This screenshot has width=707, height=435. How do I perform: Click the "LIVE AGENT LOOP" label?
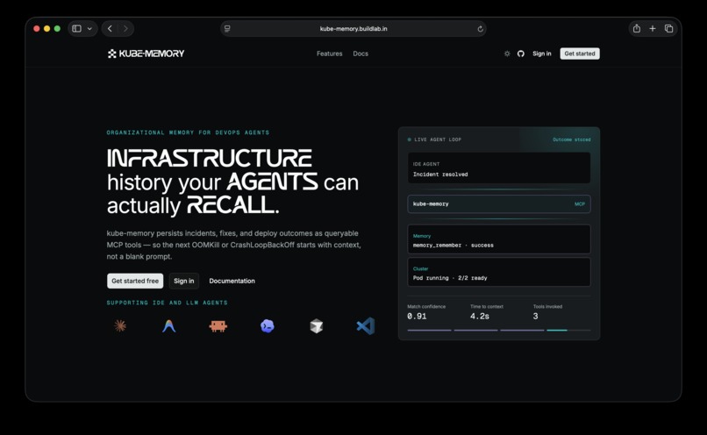pyautogui.click(x=438, y=139)
